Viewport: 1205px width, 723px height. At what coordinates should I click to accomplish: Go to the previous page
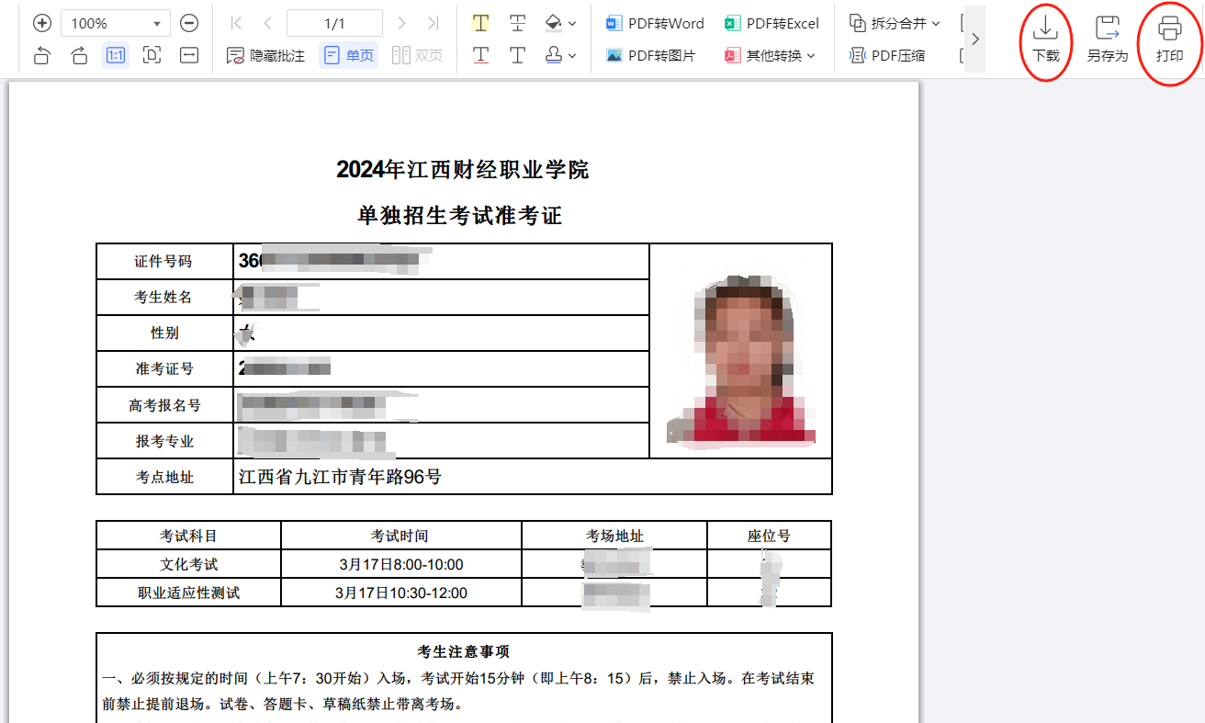[267, 23]
